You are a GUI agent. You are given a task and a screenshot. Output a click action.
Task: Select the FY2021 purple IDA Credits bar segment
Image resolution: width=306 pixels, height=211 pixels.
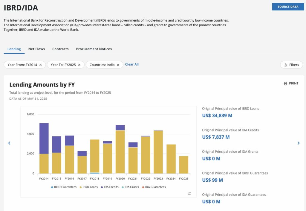tap(133, 145)
